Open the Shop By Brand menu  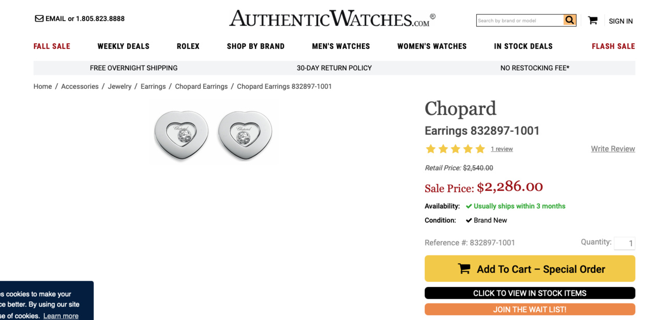point(255,46)
